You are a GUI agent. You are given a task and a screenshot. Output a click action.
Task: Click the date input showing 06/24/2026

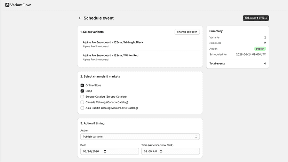(x=110, y=151)
